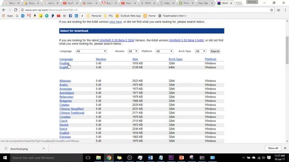Image resolution: width=289 pixels, height=162 pixels.
Task: Open the Personal bookmarks folder
Action: coord(94,16)
